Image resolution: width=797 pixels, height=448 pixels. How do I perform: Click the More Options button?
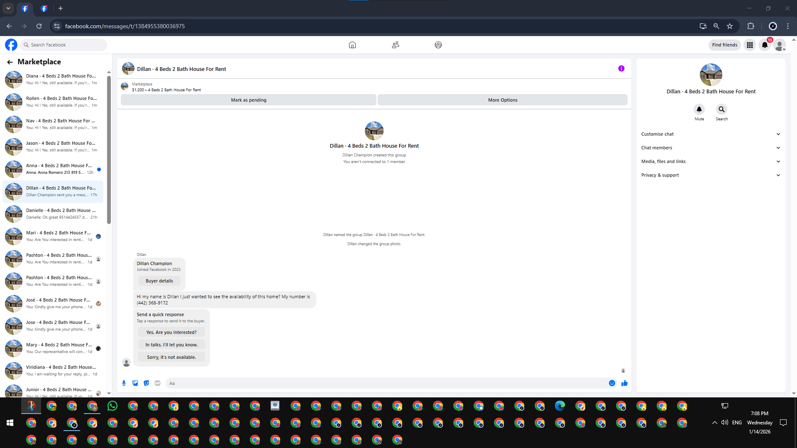tap(502, 100)
